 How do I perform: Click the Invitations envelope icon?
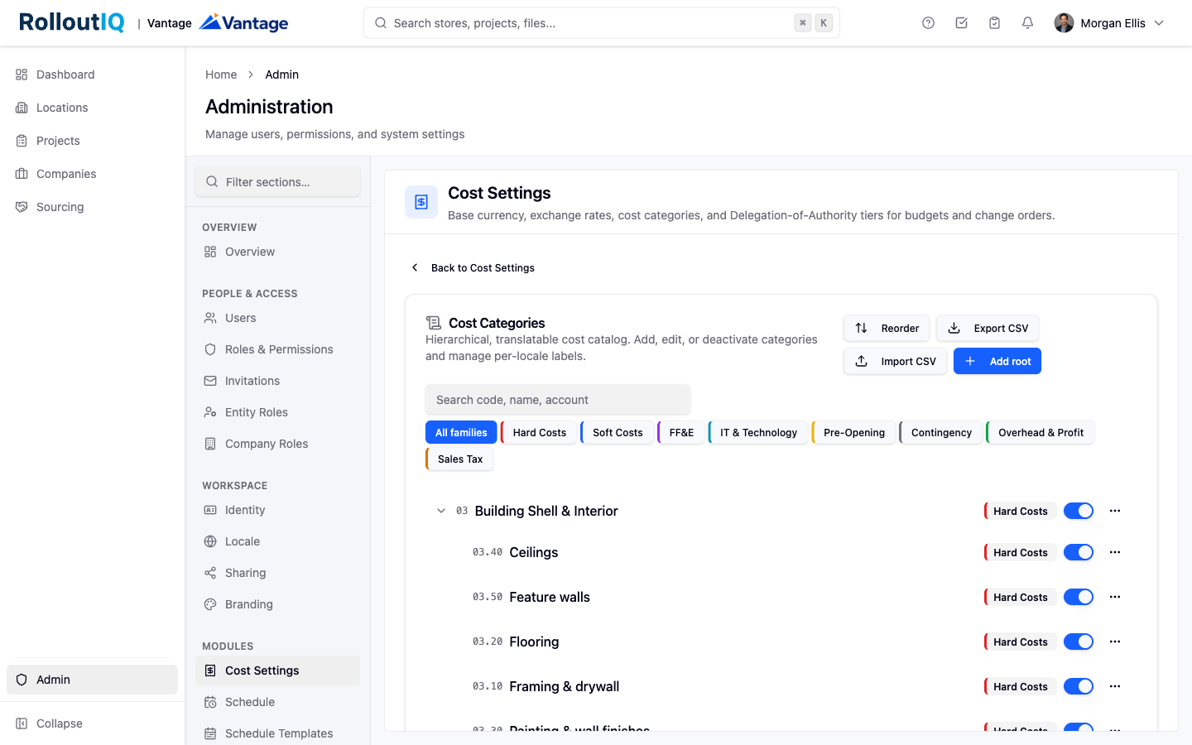(x=210, y=381)
